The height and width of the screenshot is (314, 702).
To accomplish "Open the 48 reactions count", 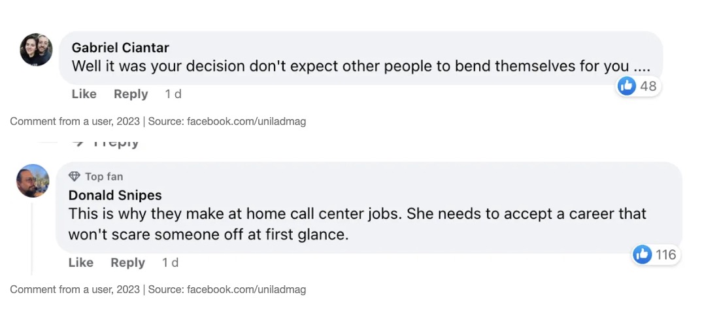I will point(648,86).
